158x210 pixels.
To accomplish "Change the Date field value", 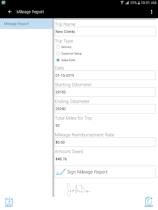I will point(105,75).
